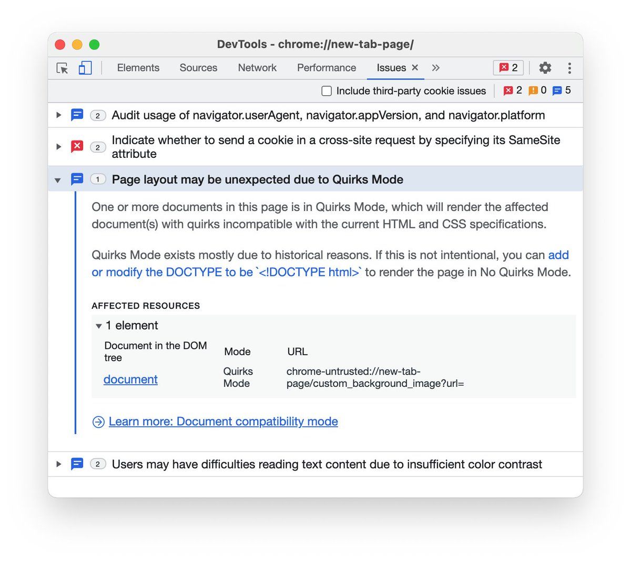Enable Include third-party cookie issues checkbox
Viewport: 631px width, 561px height.
[x=327, y=91]
